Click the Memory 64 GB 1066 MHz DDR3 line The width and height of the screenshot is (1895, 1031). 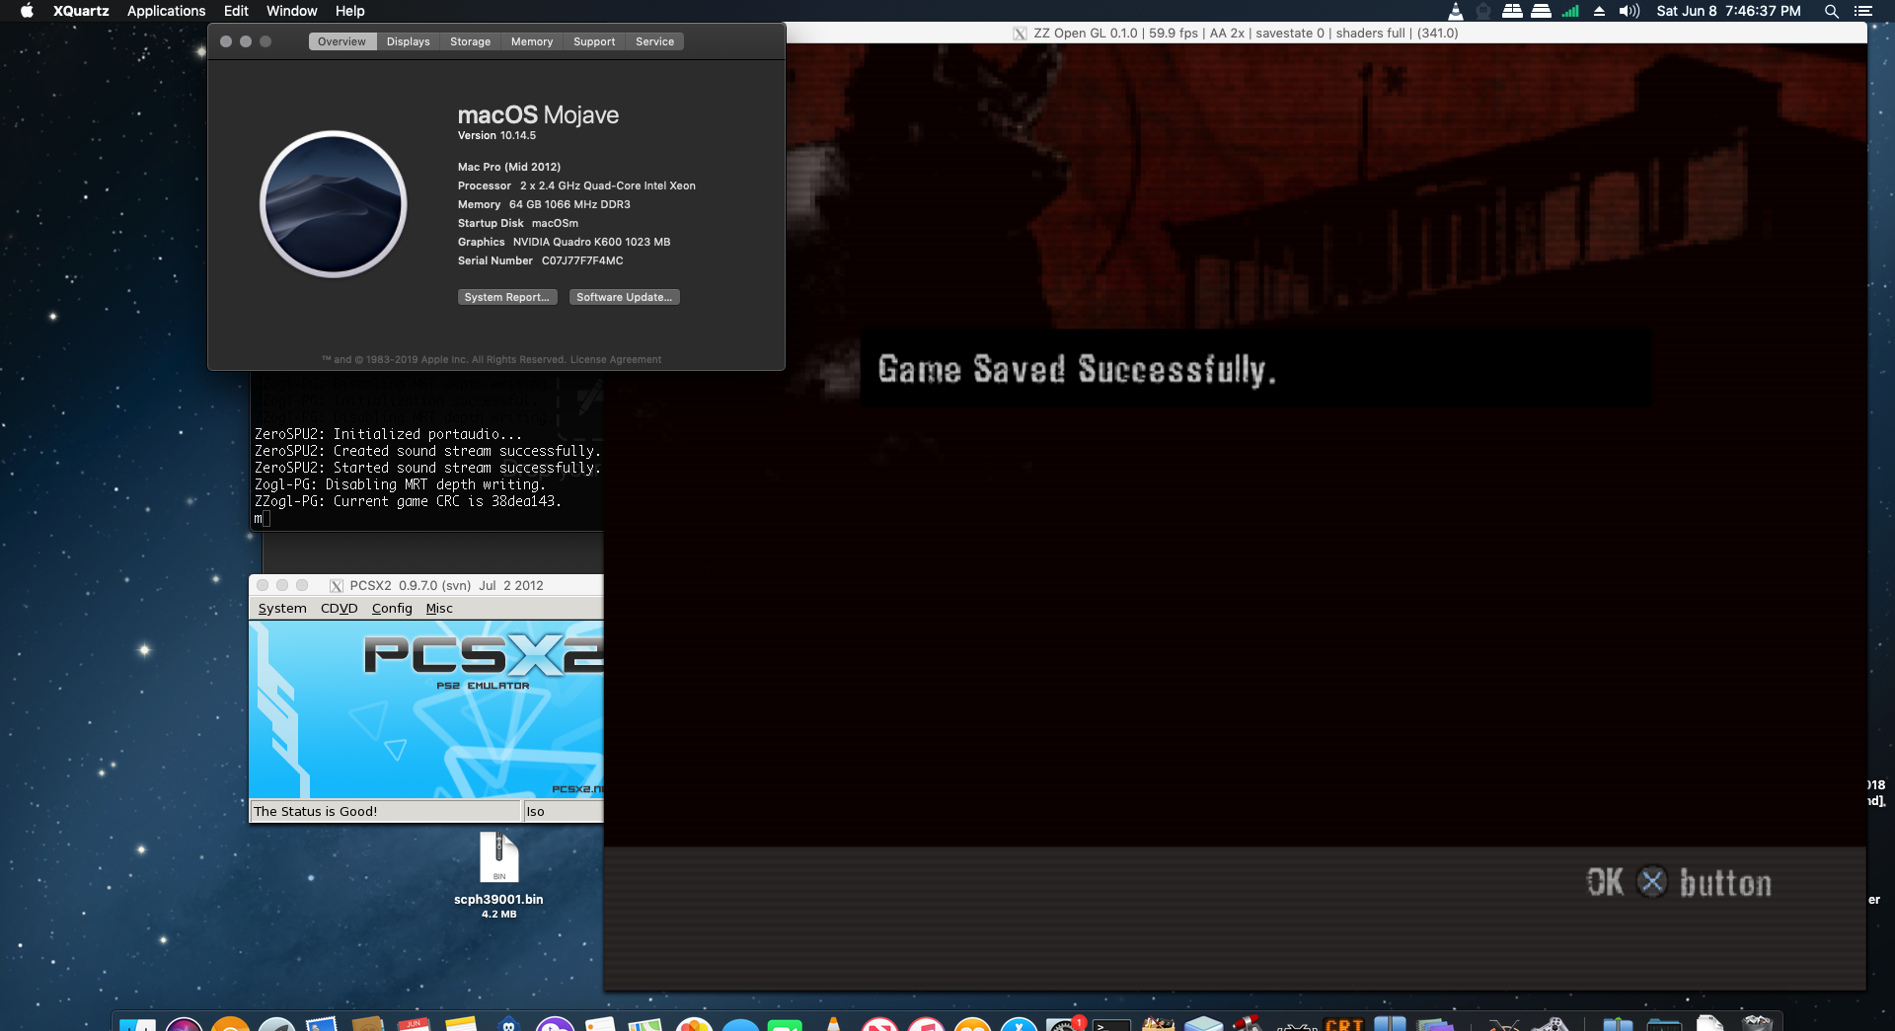(544, 204)
